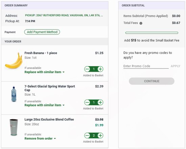
Task: Increase Exclusive Blend Coffee quantity plus icon
Action: (100, 135)
